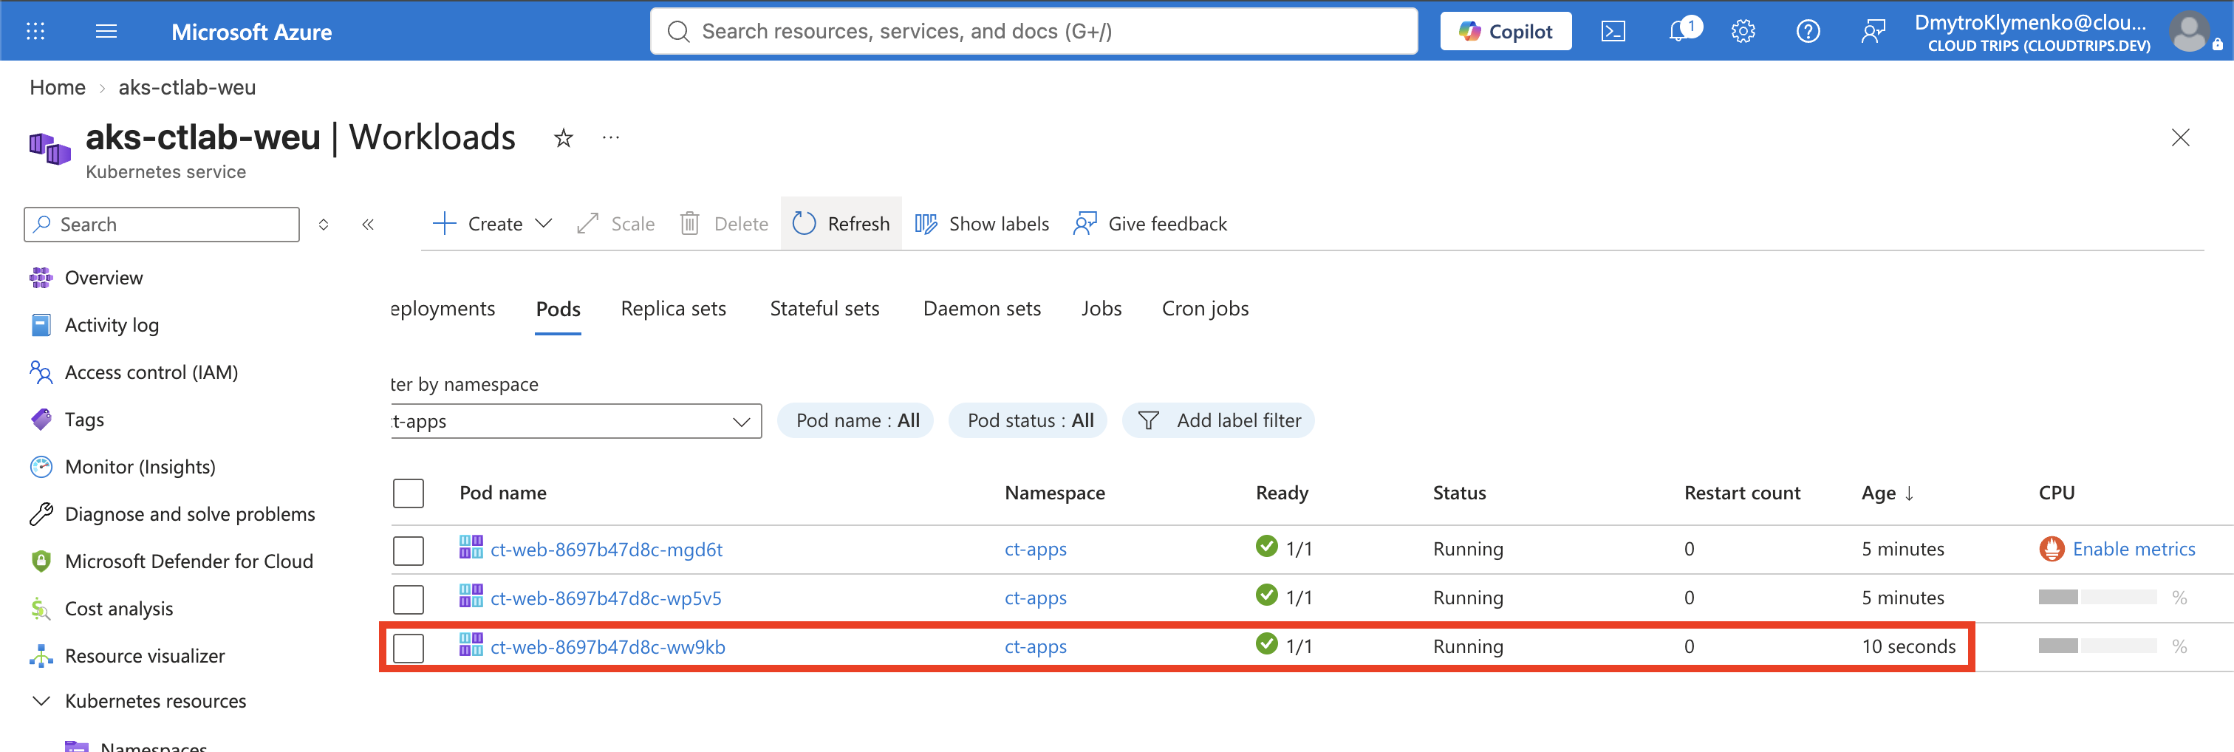2234x752 pixels.
Task: Open the help question mark icon
Action: coord(1808,31)
